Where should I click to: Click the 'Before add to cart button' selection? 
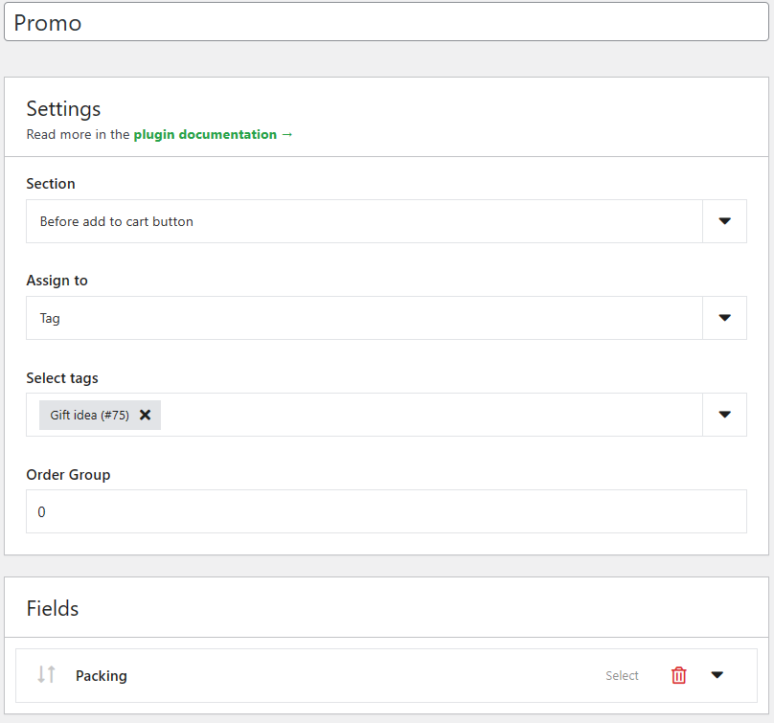point(117,221)
